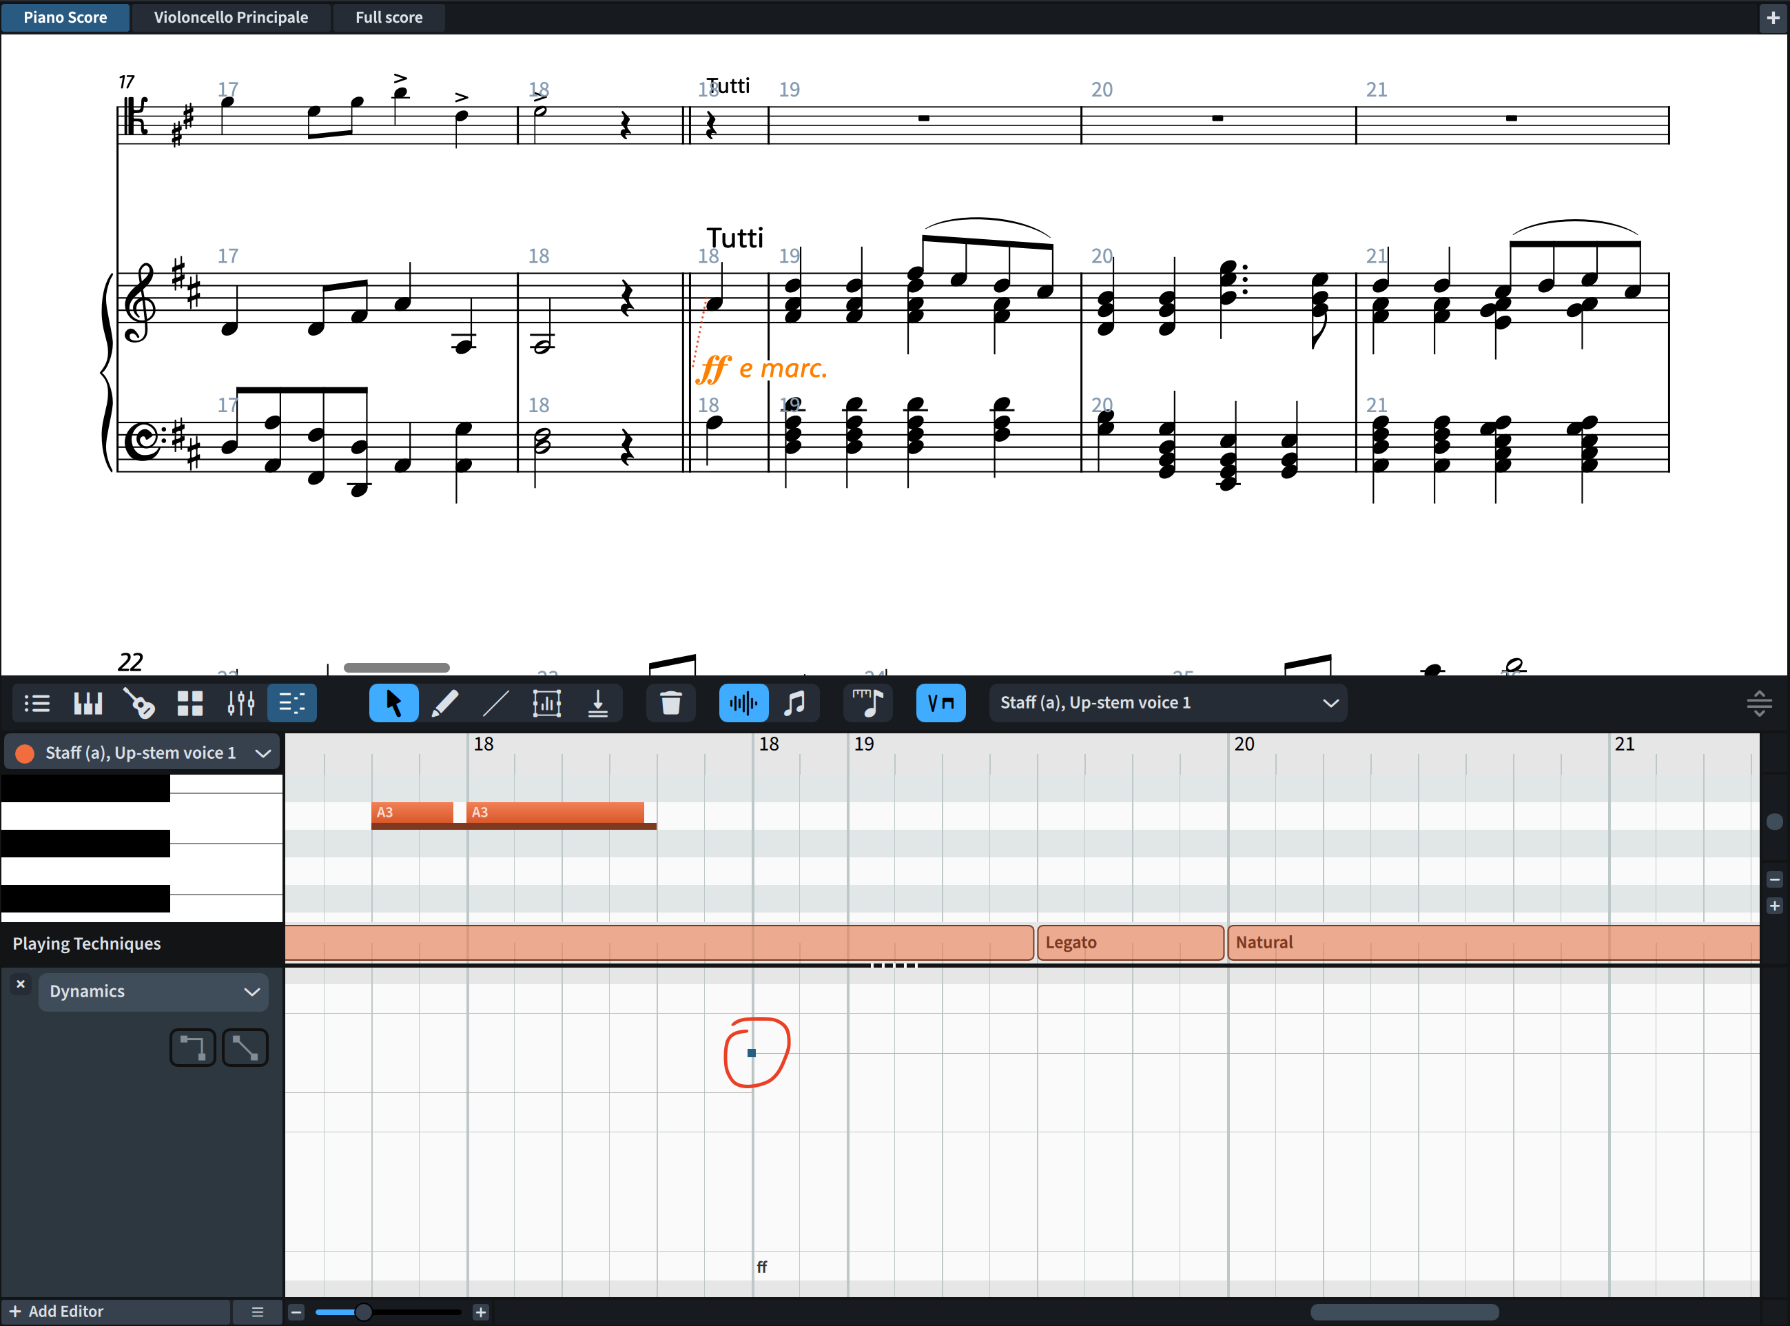The height and width of the screenshot is (1326, 1790).
Task: Switch to Full score tab
Action: pyautogui.click(x=389, y=17)
